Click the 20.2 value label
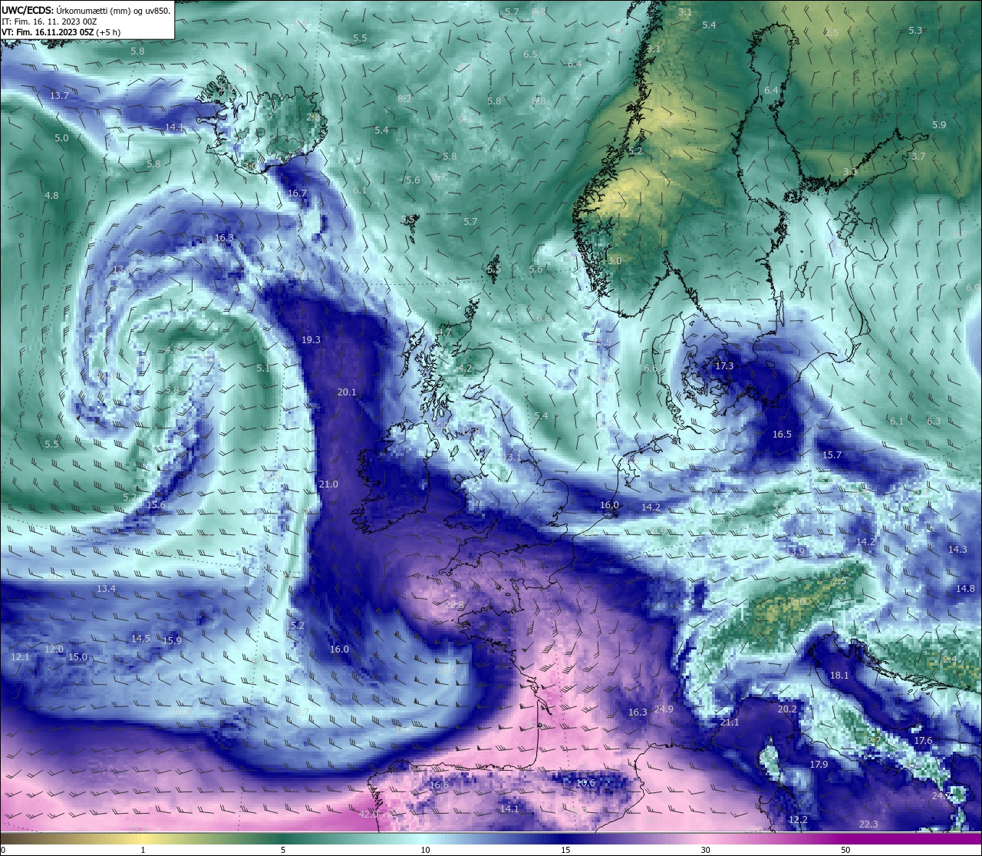This screenshot has height=856, width=982. pyautogui.click(x=787, y=709)
